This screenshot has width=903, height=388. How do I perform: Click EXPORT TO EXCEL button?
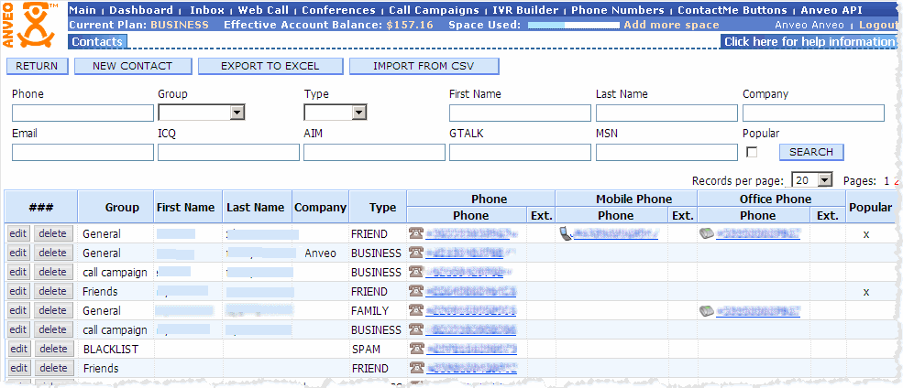point(270,66)
